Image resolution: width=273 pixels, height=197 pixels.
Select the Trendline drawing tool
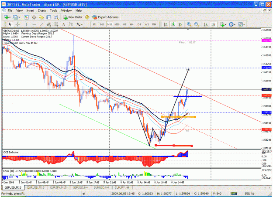[41, 24]
